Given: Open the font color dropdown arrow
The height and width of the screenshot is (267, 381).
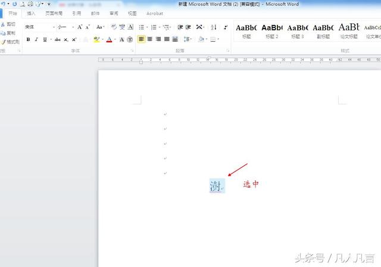Looking at the screenshot, I should click(x=115, y=39).
